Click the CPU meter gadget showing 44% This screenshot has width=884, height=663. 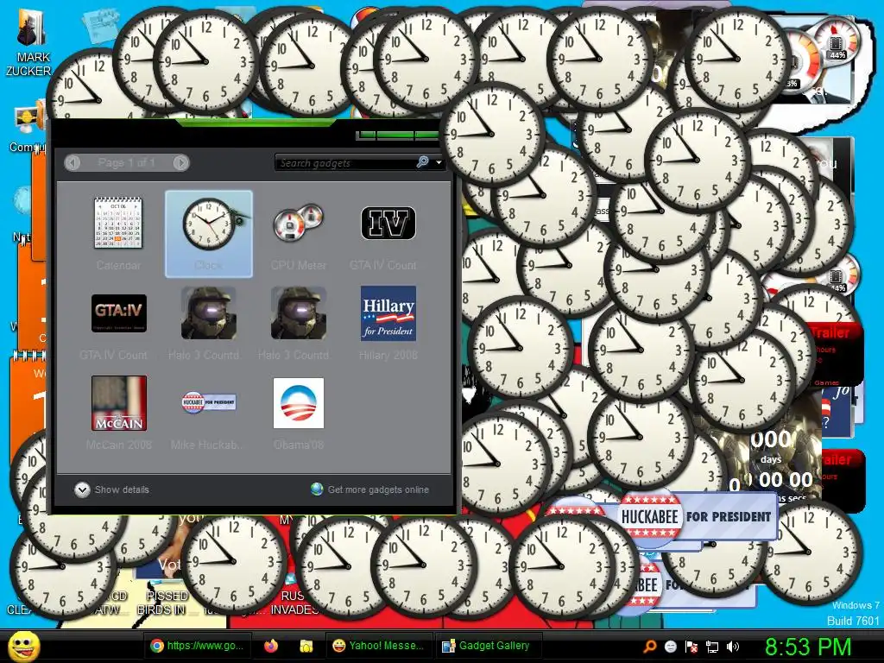coord(837,42)
